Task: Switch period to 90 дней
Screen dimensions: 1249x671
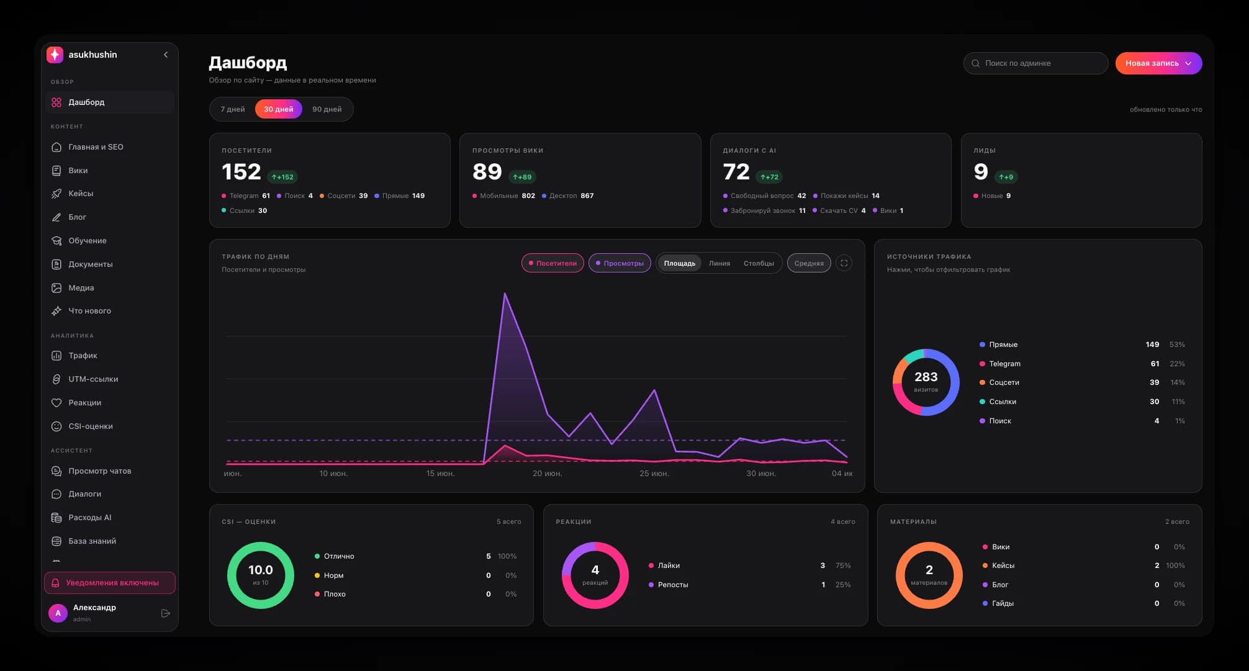Action: pos(327,109)
